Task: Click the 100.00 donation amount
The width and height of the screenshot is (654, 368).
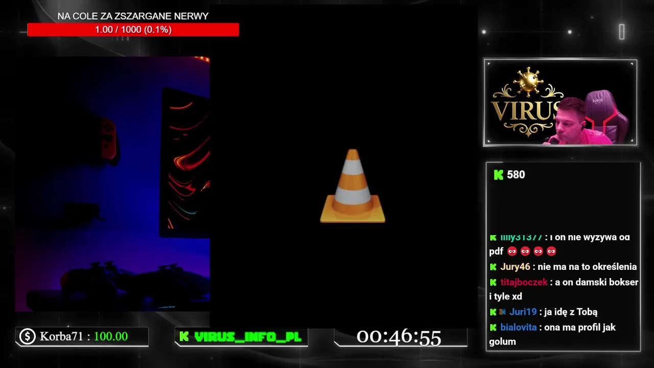Action: [x=111, y=336]
